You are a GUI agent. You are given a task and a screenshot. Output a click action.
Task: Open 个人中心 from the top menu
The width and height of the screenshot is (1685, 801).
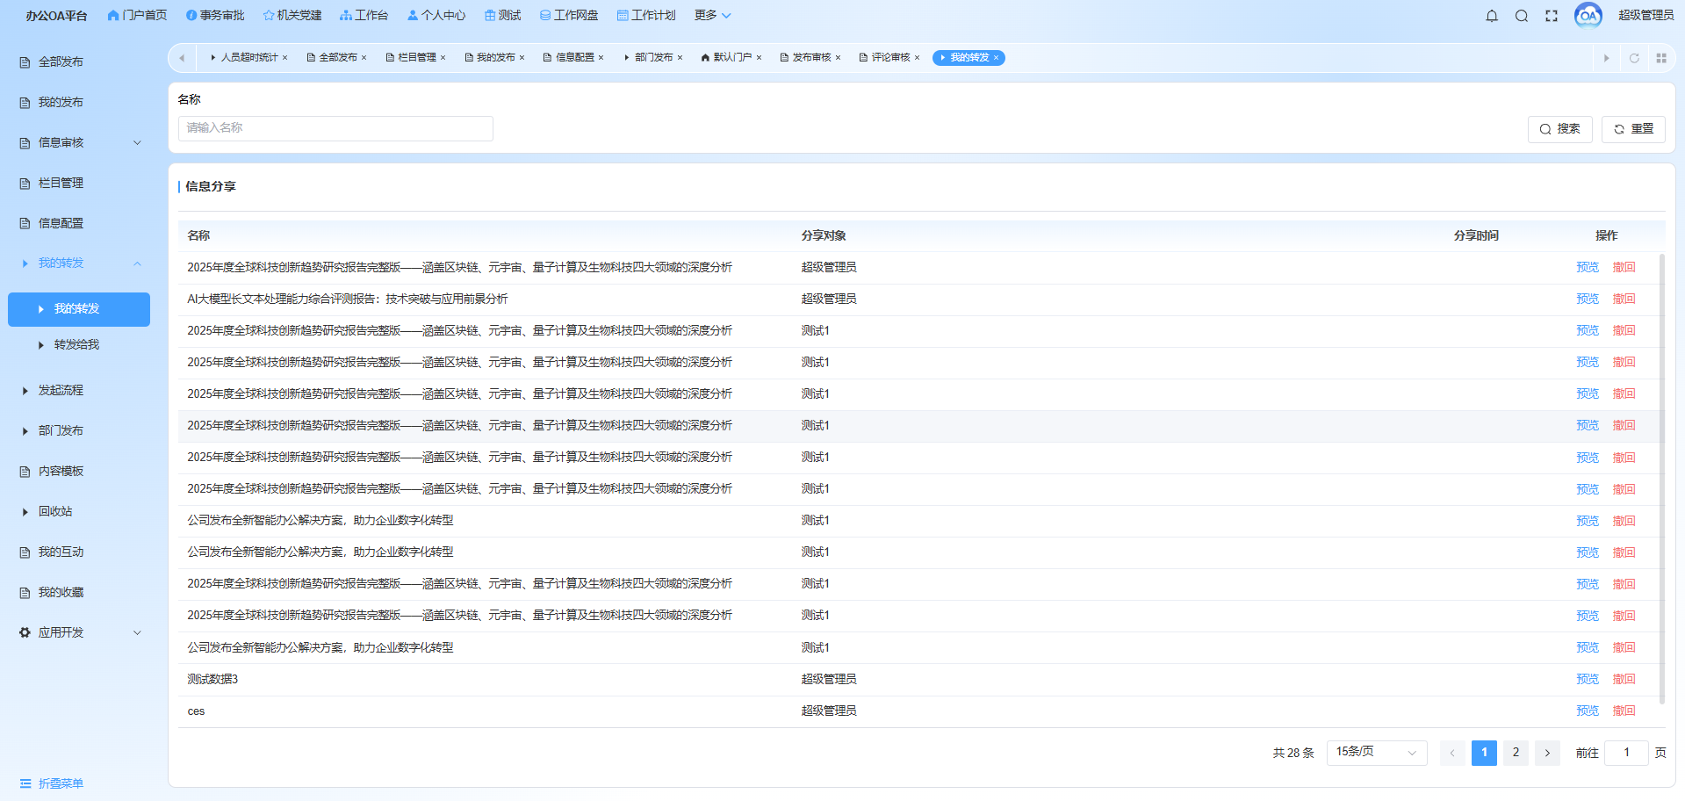click(x=436, y=16)
